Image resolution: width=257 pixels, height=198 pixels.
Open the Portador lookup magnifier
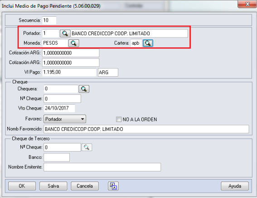[65, 33]
